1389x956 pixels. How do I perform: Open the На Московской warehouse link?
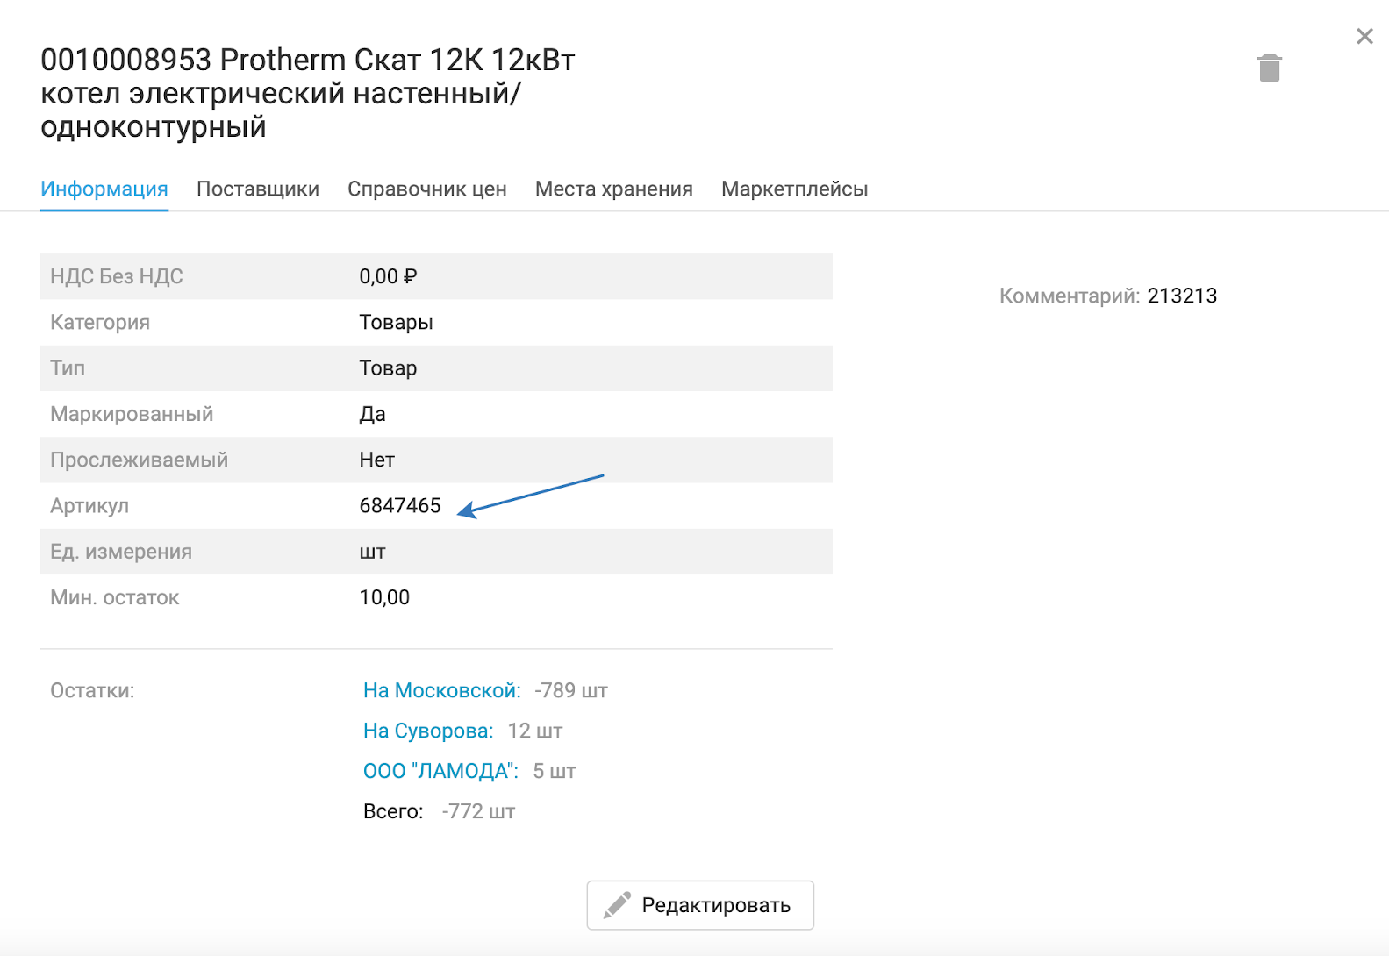[441, 690]
